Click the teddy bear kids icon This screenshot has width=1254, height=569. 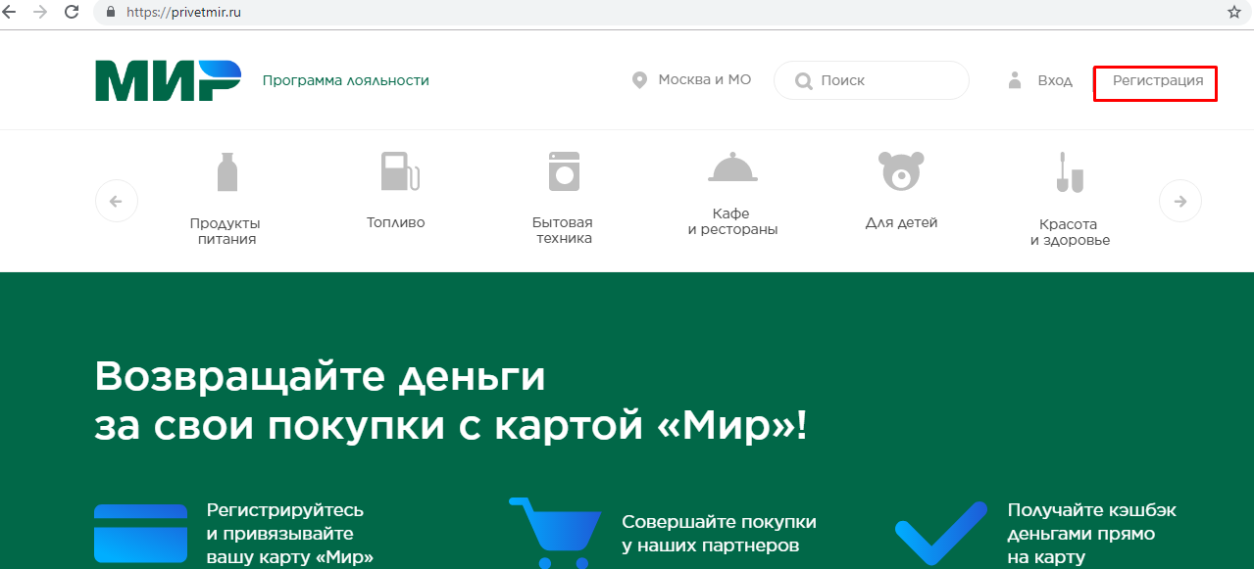point(901,171)
